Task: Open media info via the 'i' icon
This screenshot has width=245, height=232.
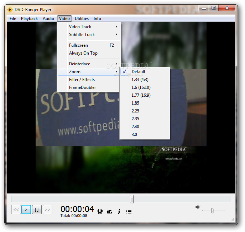Action: tap(119, 212)
